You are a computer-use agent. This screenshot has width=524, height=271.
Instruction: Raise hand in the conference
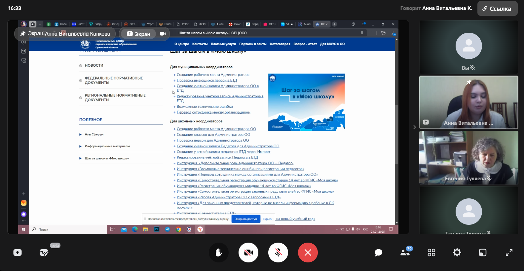pos(218,253)
